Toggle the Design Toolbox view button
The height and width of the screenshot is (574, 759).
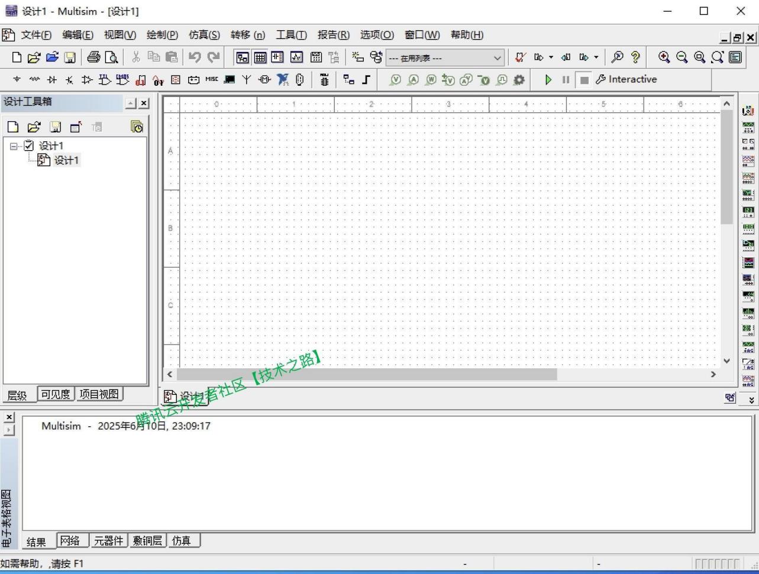tap(243, 57)
